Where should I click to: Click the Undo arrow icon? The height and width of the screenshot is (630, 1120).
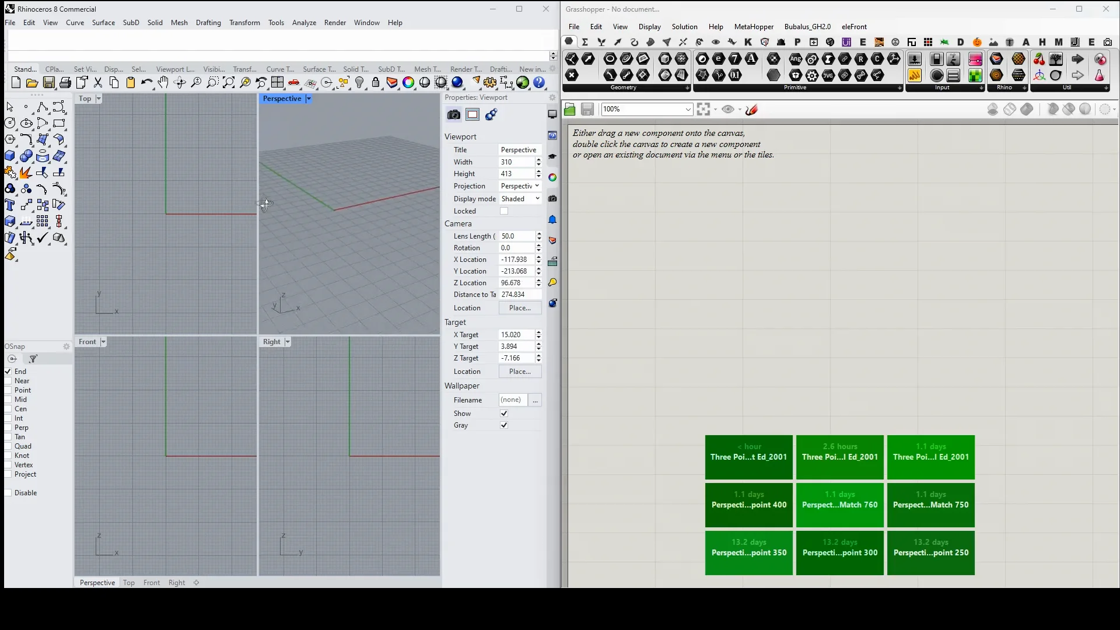[x=146, y=83]
